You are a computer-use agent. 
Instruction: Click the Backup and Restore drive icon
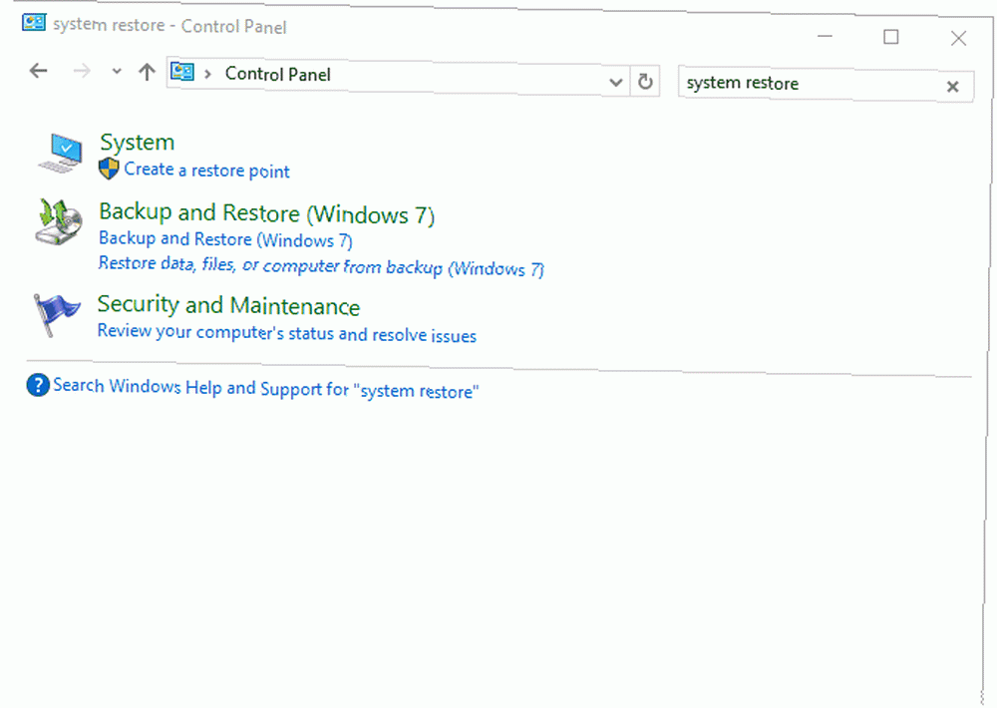coord(59,221)
